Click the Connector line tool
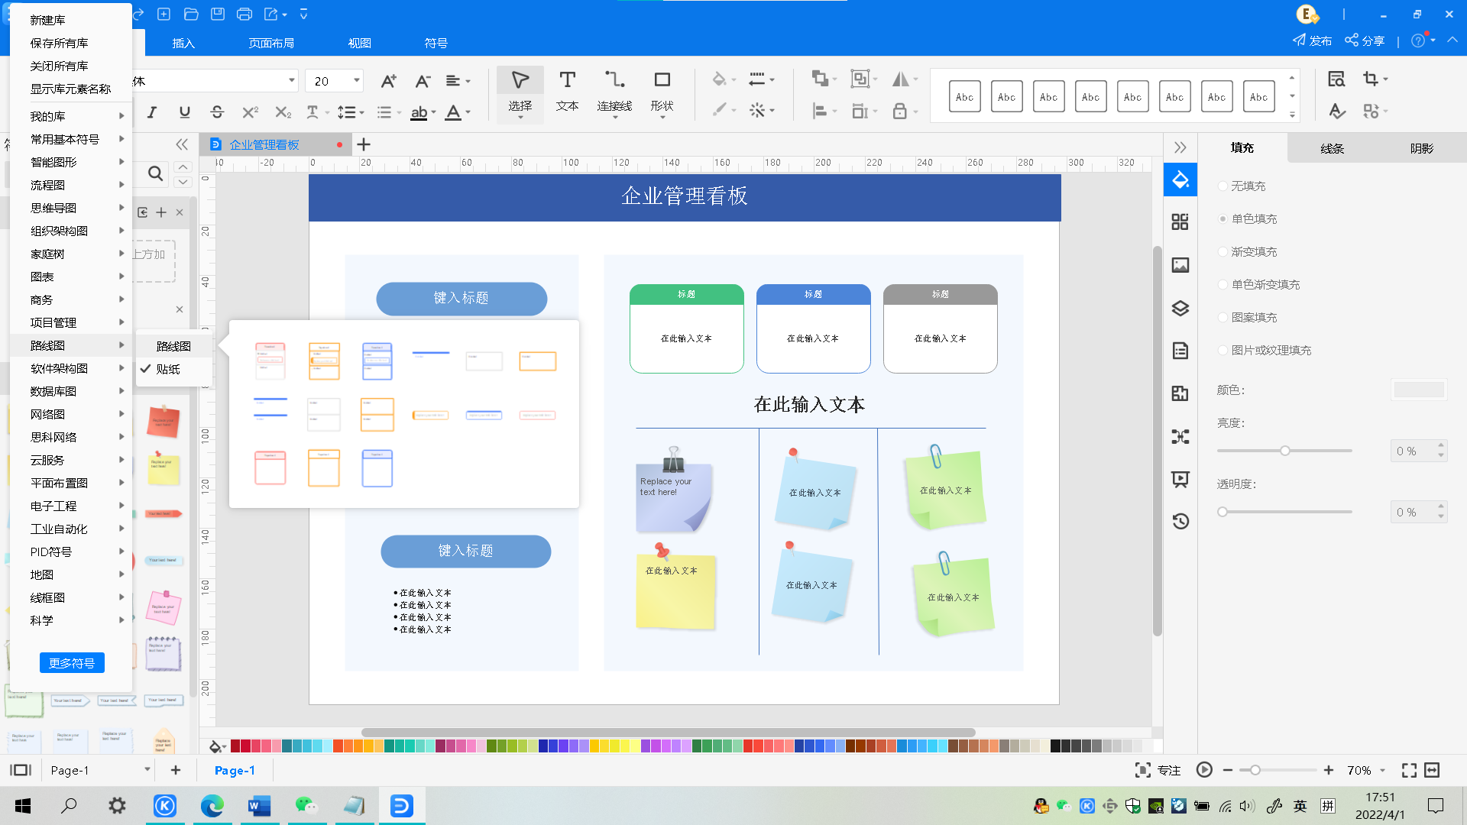1467x825 pixels. (x=614, y=91)
